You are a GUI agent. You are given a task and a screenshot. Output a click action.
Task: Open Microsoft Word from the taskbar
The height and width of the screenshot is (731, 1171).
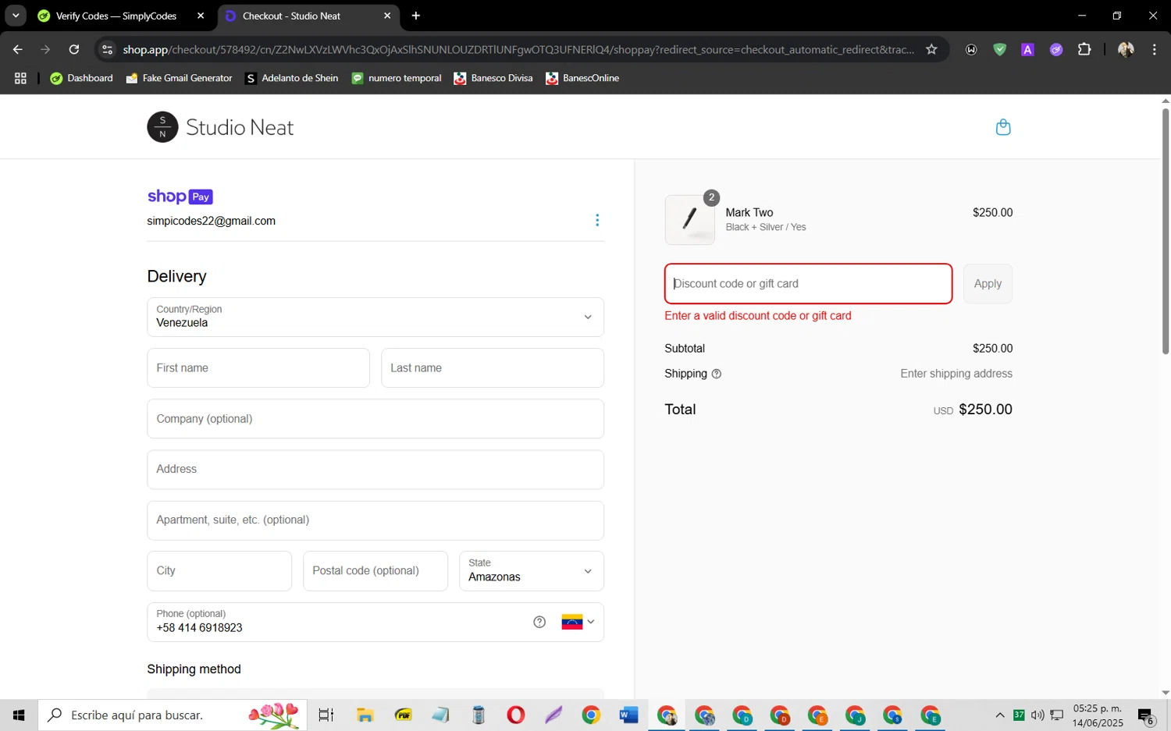(628, 715)
